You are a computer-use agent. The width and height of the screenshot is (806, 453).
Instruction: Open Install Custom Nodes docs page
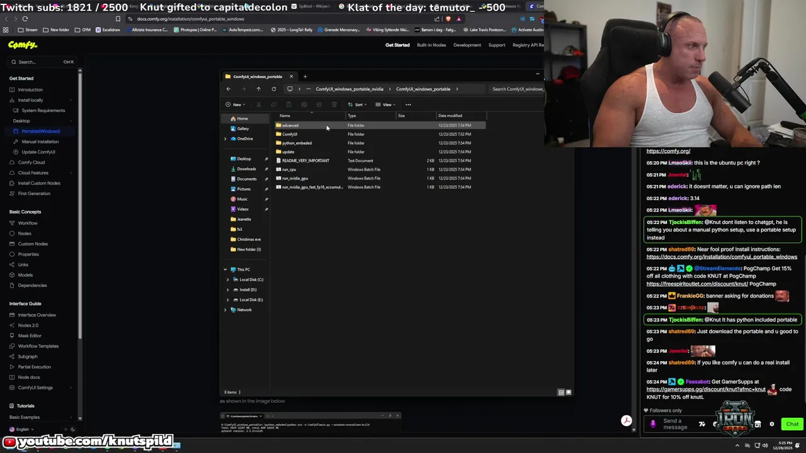tap(39, 183)
